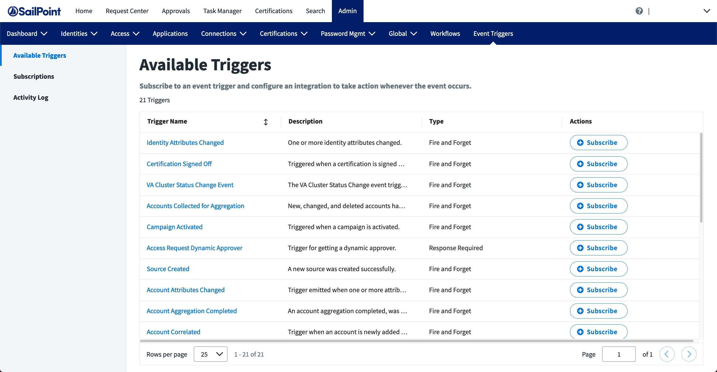717x372 pixels.
Task: Expand the Access navigation dropdown
Action: point(125,33)
